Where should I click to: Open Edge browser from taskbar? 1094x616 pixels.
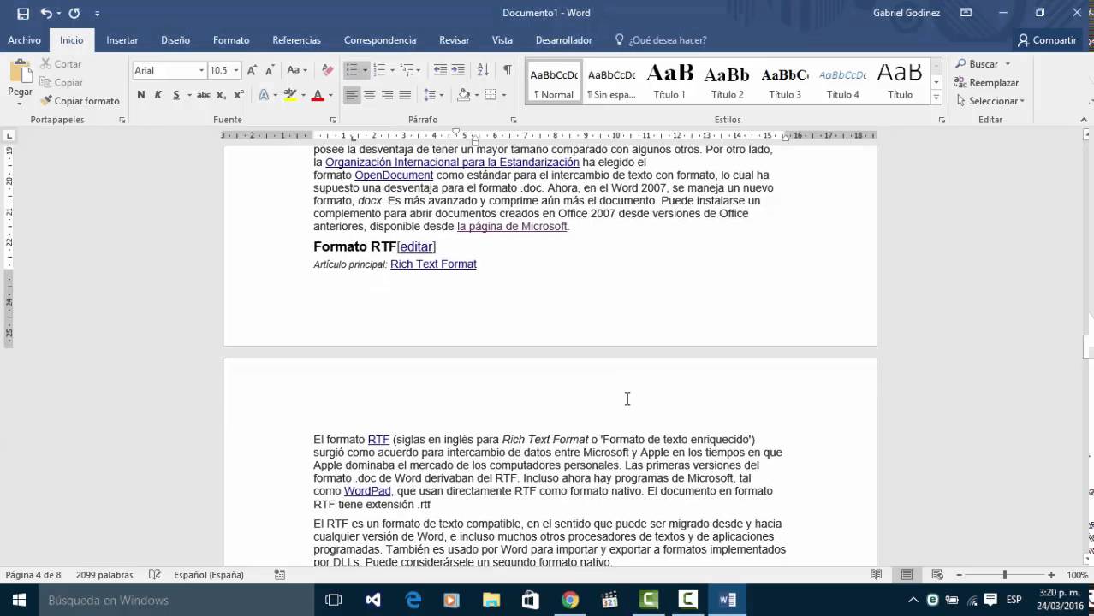(x=413, y=601)
